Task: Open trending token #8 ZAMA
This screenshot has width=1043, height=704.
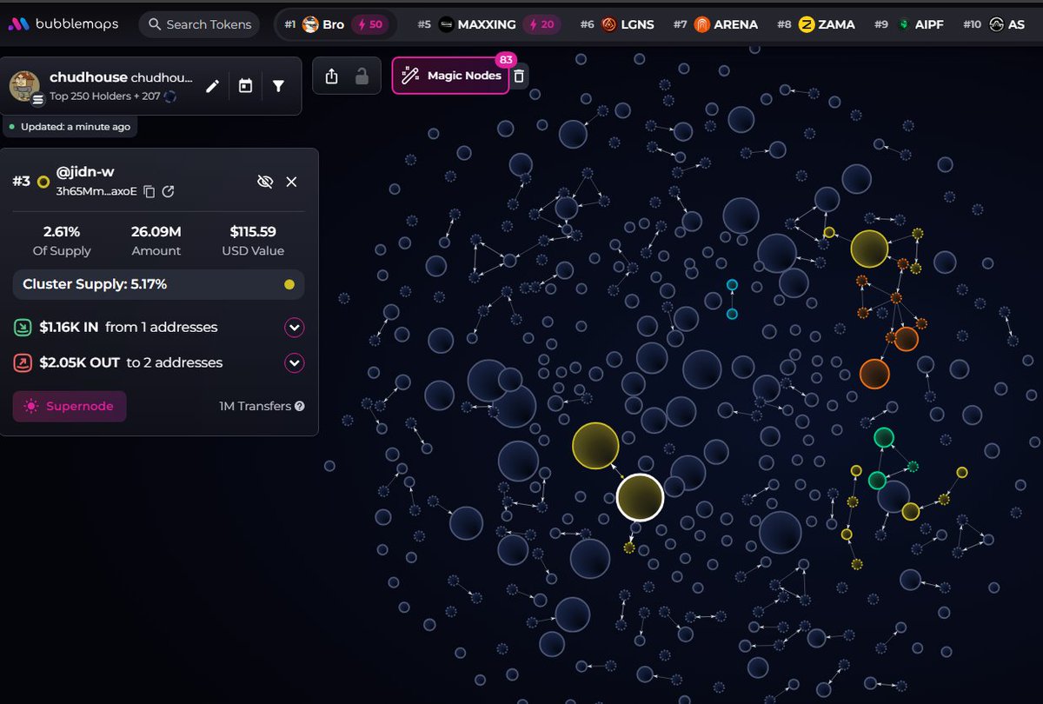Action: pyautogui.click(x=815, y=24)
